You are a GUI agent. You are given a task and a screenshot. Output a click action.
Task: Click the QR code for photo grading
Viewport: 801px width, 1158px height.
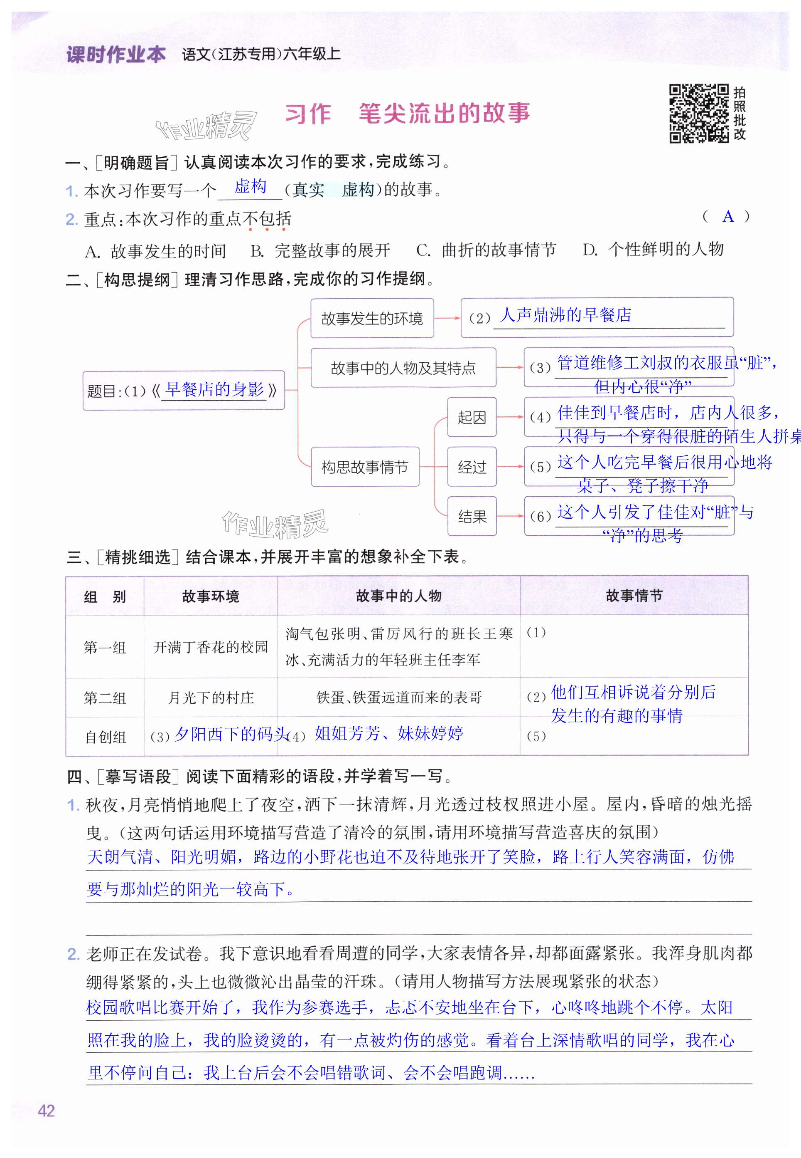point(699,114)
